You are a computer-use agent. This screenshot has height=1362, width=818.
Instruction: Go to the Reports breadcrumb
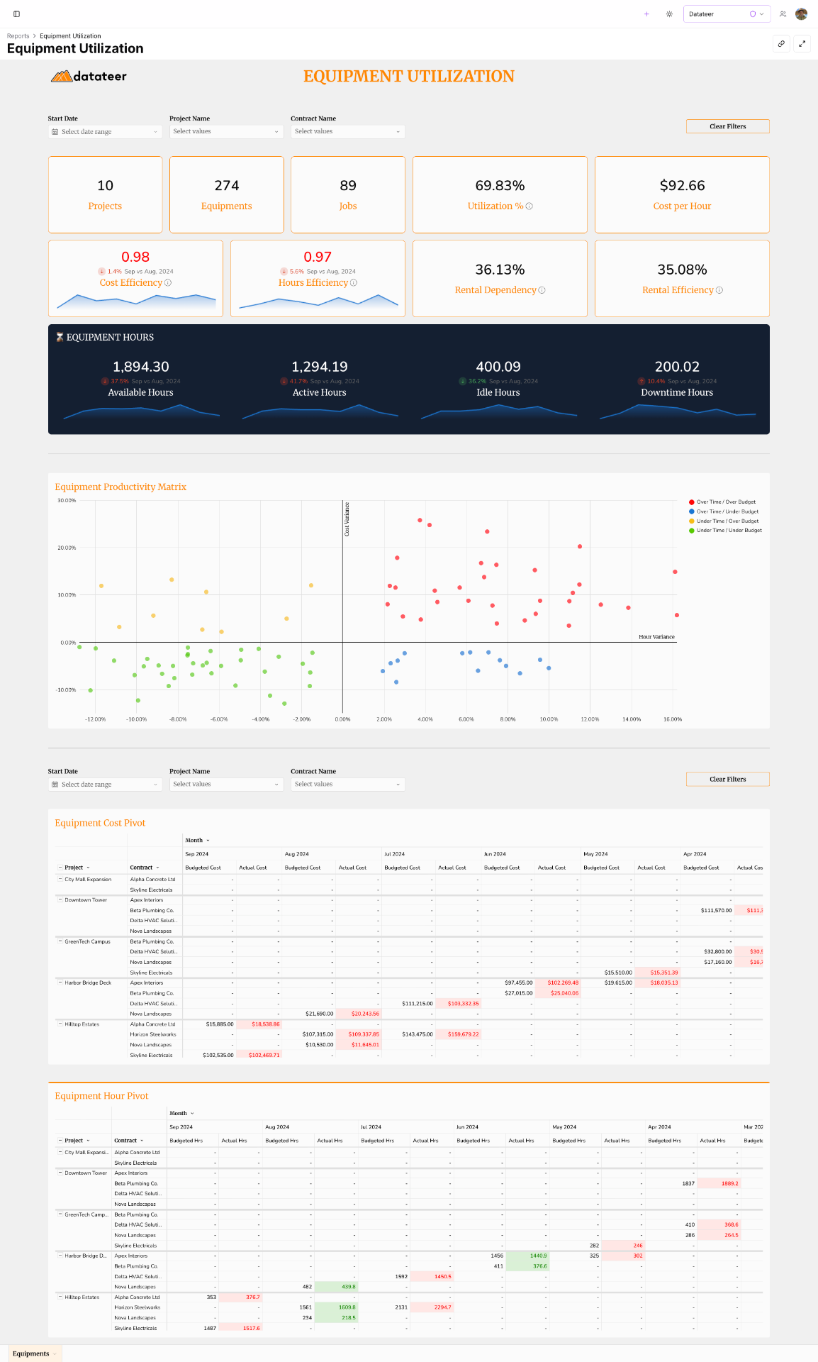tap(18, 36)
